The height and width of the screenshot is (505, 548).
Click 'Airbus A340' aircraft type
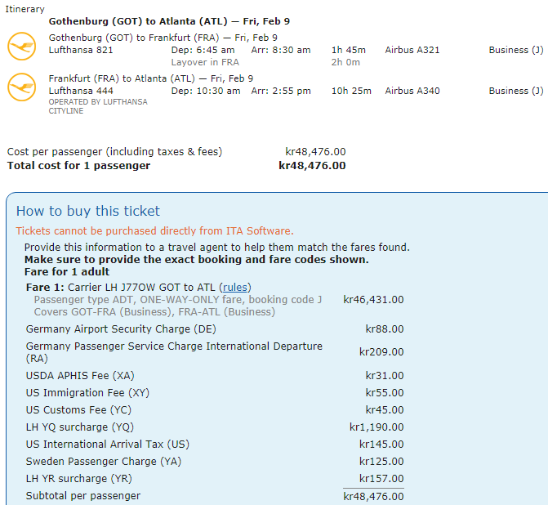tap(412, 91)
